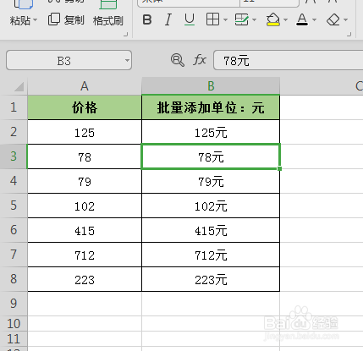The image size is (363, 351).
Task: Open the borders dropdown arrow
Action: (x=225, y=19)
